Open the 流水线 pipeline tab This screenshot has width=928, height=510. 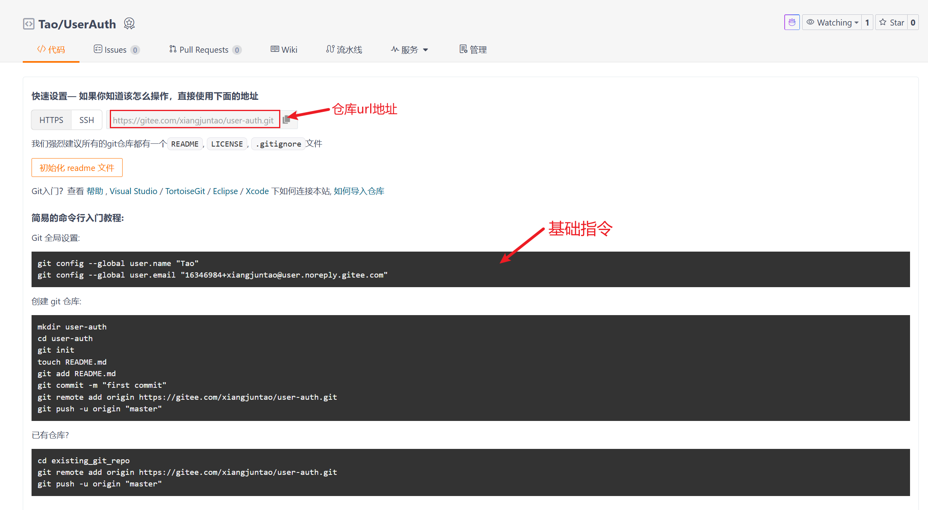point(344,50)
